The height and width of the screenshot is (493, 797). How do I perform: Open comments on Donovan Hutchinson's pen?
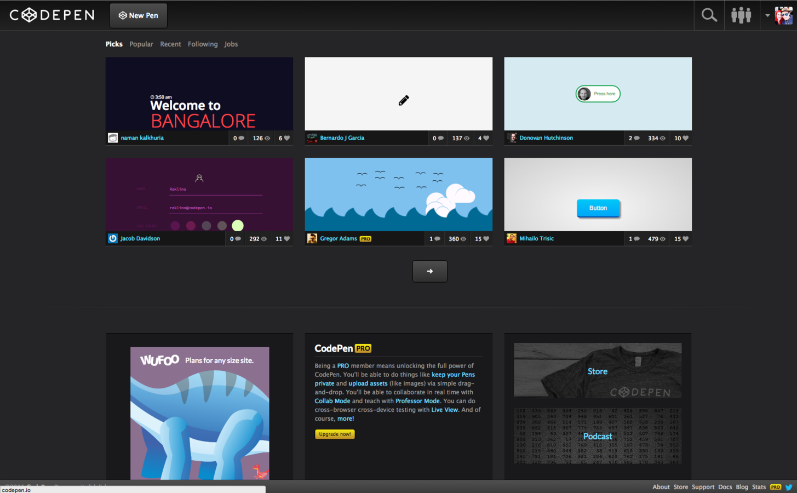tap(634, 138)
